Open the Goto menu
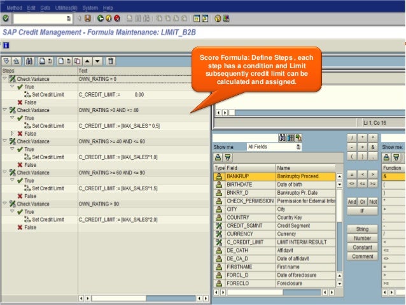This screenshot has width=406, height=305. (x=45, y=8)
